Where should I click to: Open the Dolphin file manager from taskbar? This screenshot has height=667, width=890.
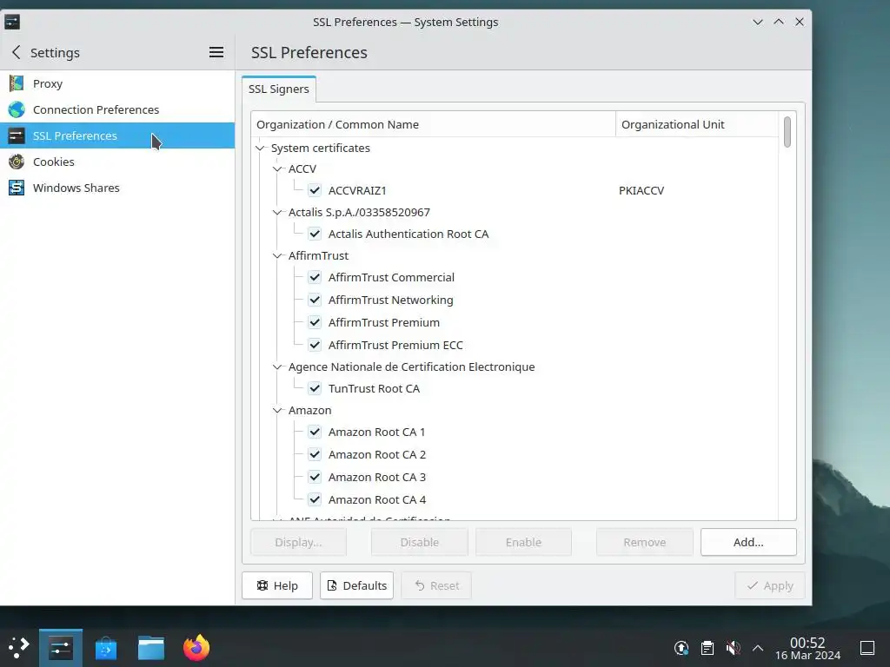coord(151,648)
